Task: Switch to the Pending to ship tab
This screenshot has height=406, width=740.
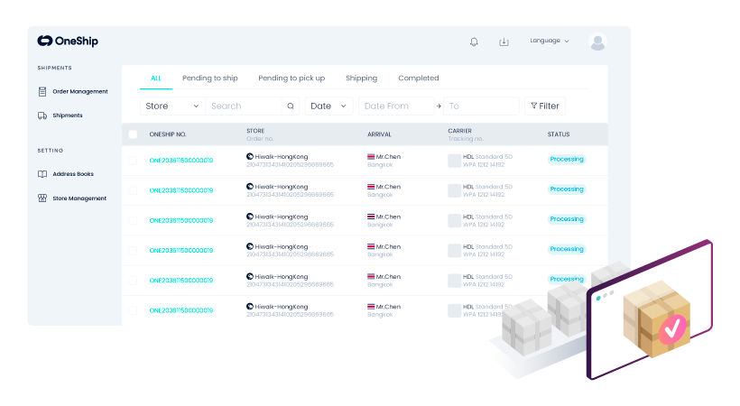Action: point(209,78)
